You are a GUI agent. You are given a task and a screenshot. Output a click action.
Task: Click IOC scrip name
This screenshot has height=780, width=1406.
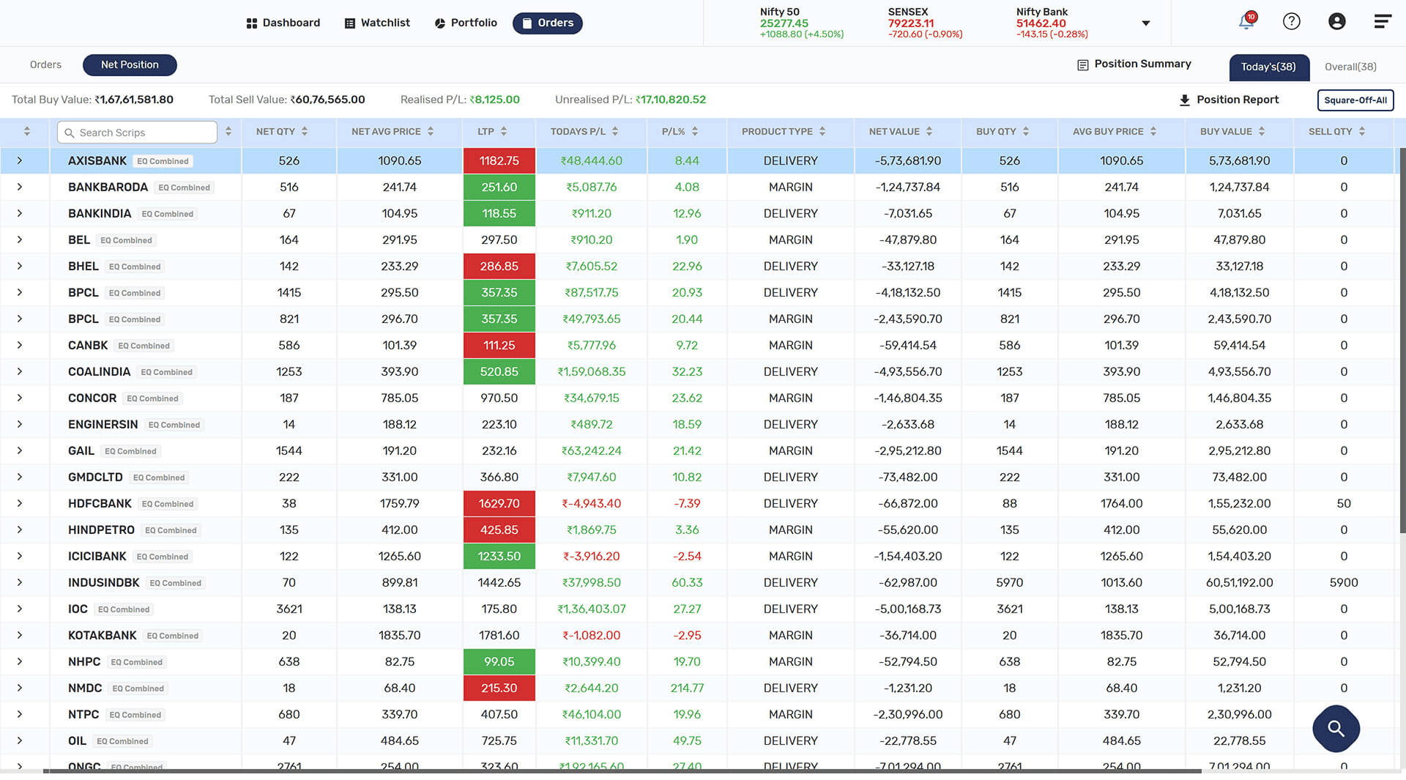pyautogui.click(x=78, y=609)
